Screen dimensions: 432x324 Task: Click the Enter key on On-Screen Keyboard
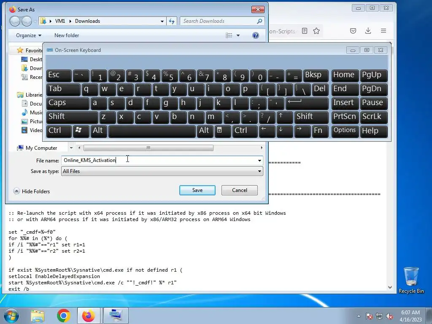click(x=307, y=103)
